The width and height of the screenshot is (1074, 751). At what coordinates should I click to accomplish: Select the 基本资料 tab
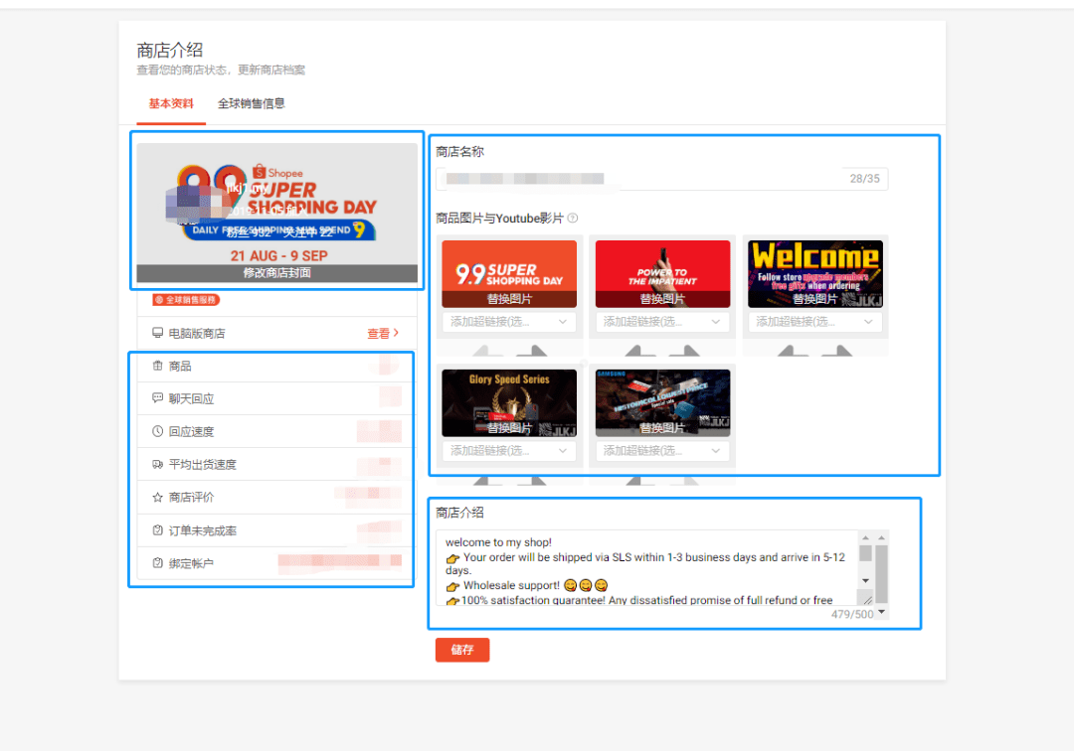[171, 103]
